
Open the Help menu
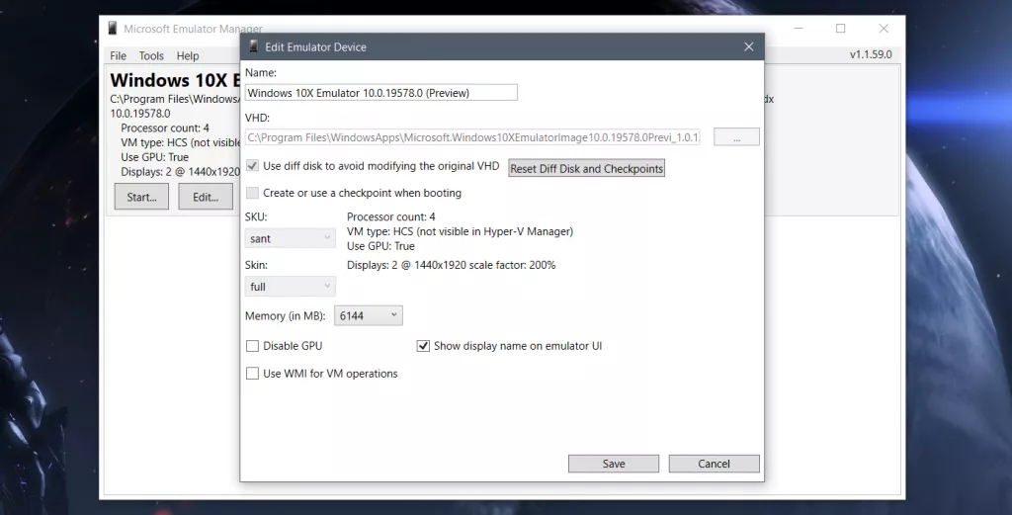(188, 55)
